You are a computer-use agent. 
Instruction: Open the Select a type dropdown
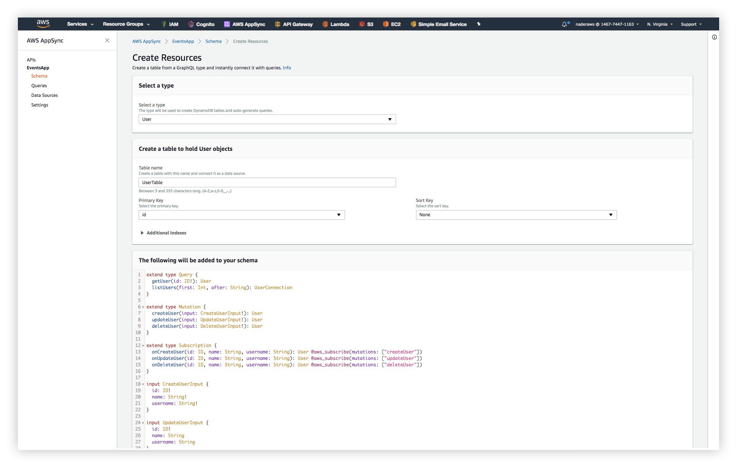[x=267, y=119]
